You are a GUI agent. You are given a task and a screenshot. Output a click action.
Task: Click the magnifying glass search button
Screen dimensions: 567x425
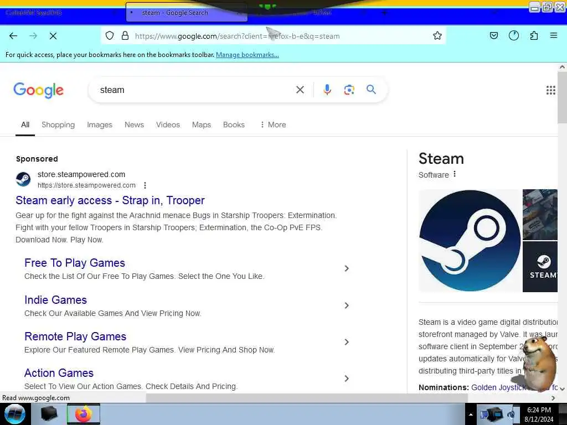tap(371, 89)
